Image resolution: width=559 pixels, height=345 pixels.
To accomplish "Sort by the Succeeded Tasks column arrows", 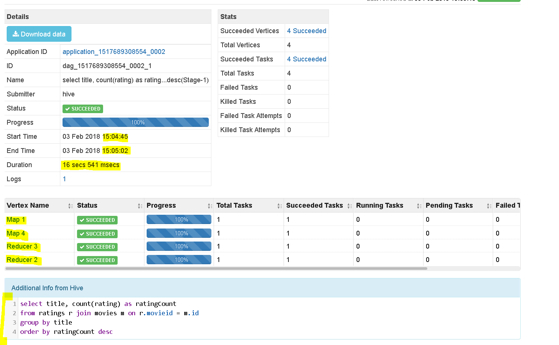I will click(349, 206).
